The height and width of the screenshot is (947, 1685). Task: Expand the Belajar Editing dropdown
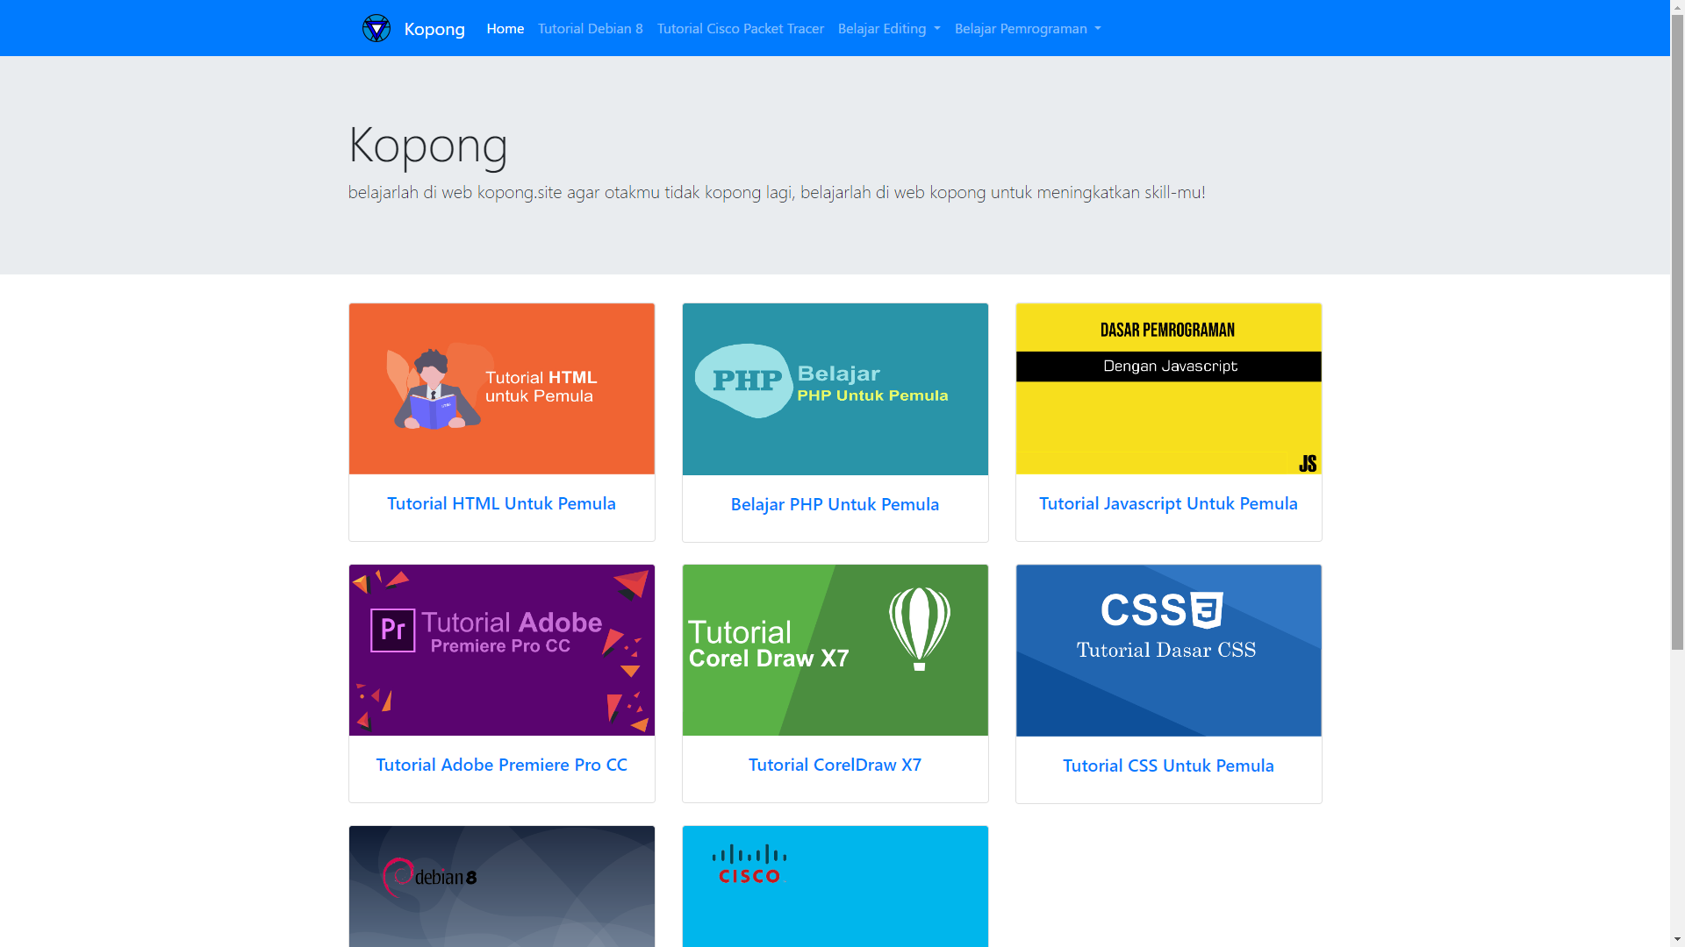point(888,29)
